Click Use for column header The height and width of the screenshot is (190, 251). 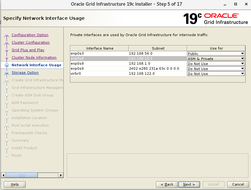[216, 48]
